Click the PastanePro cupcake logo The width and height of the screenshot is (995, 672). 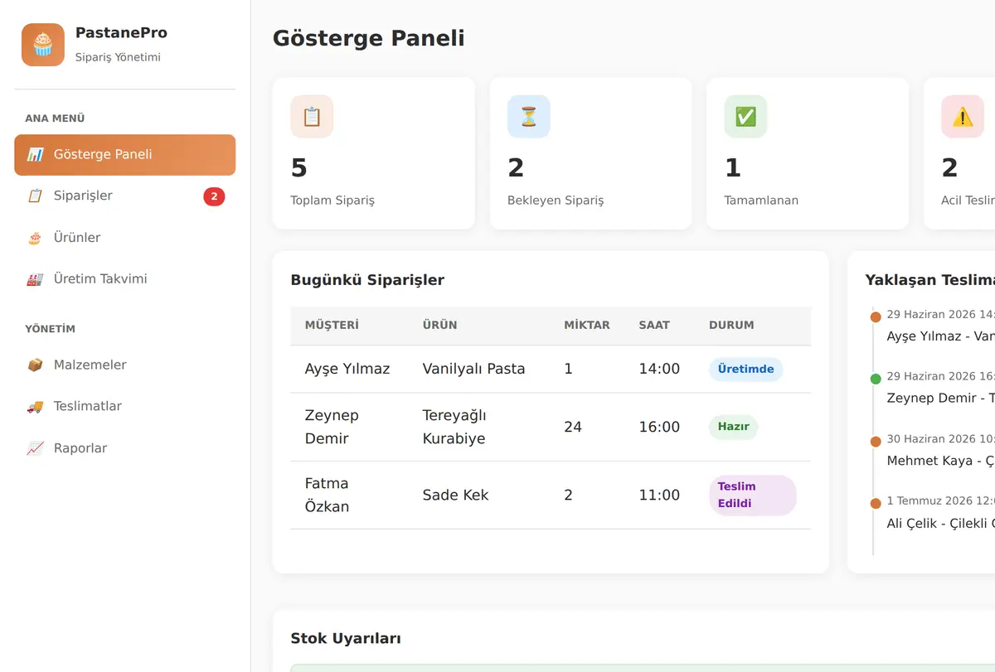(43, 45)
